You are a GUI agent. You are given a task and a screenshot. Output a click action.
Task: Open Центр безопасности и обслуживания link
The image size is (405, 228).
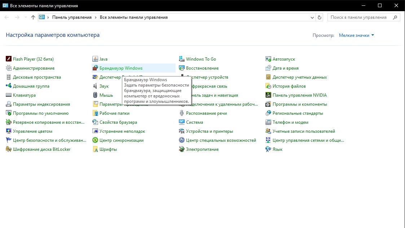[50, 140]
